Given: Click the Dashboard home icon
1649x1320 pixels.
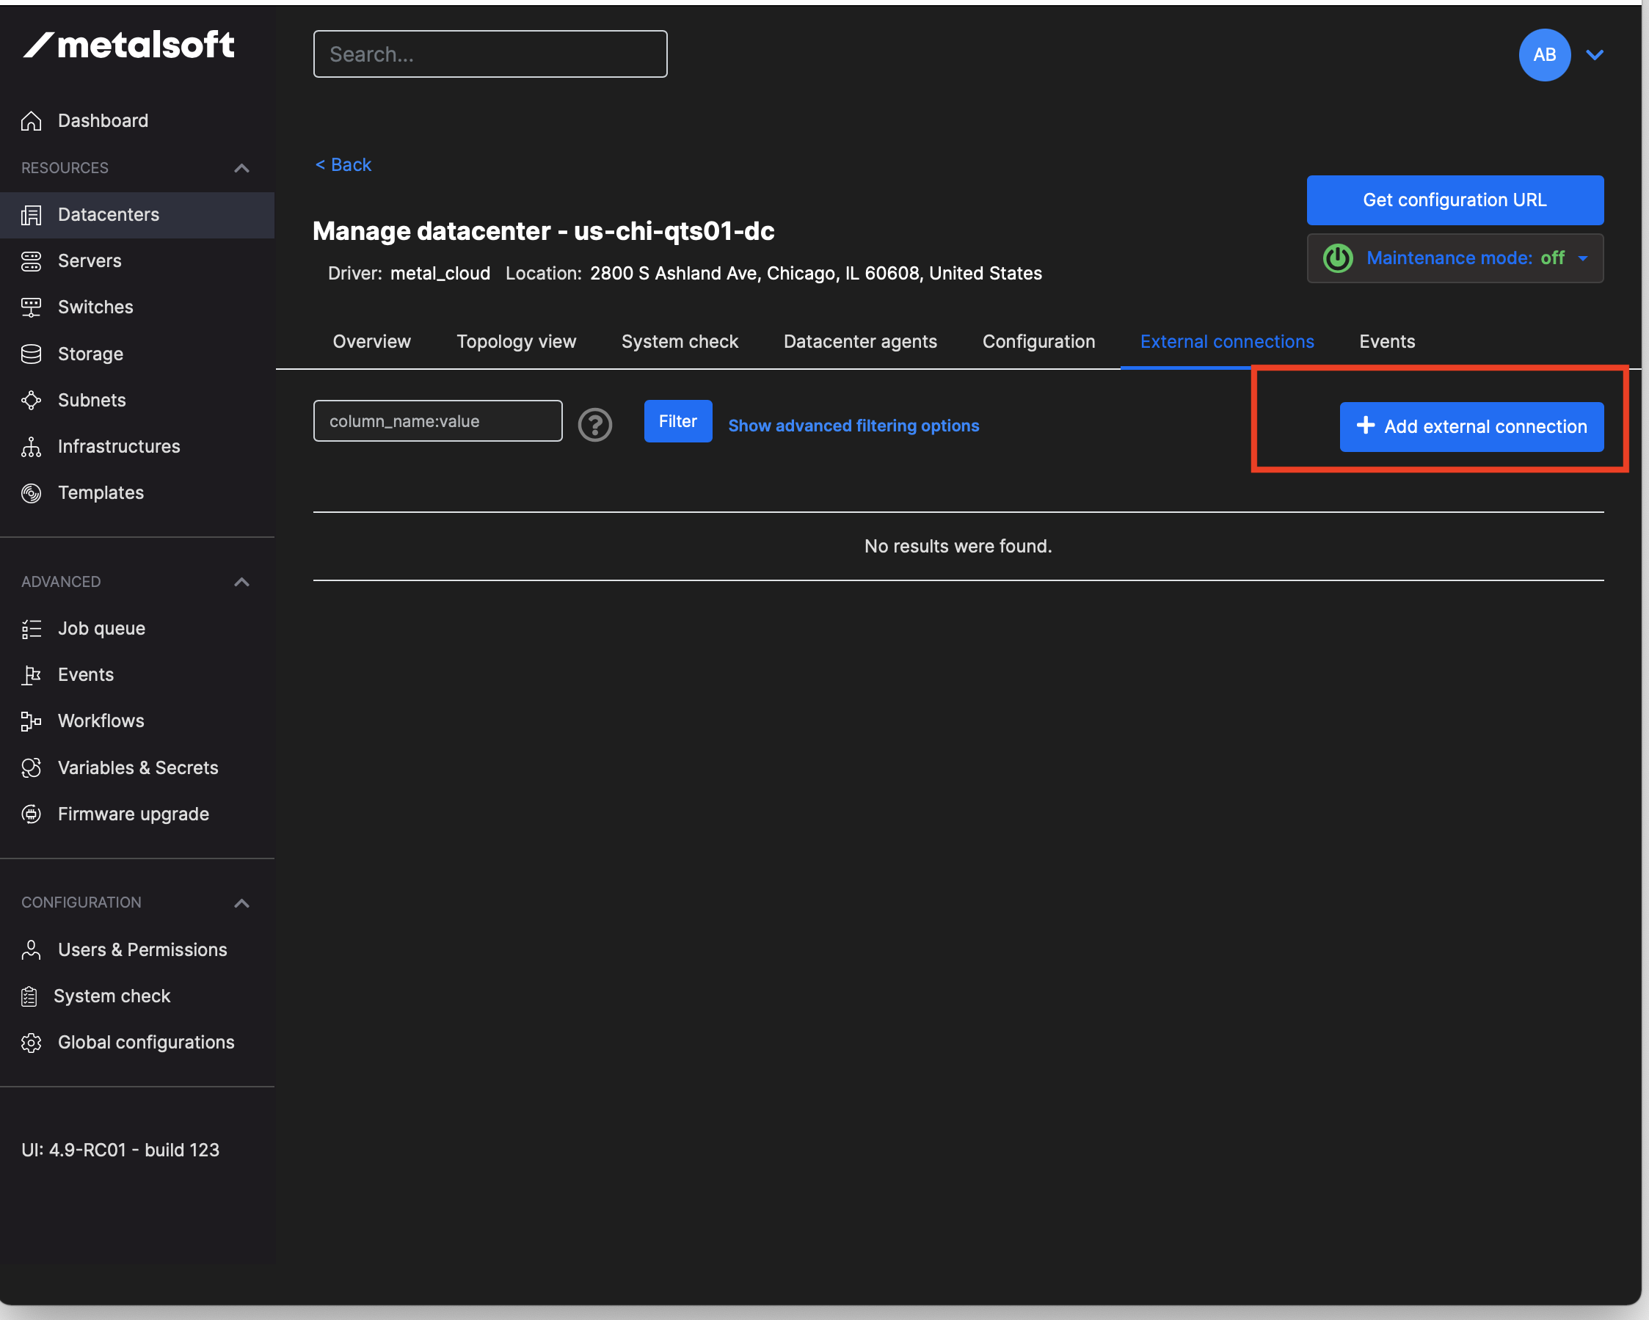Looking at the screenshot, I should pyautogui.click(x=31, y=121).
